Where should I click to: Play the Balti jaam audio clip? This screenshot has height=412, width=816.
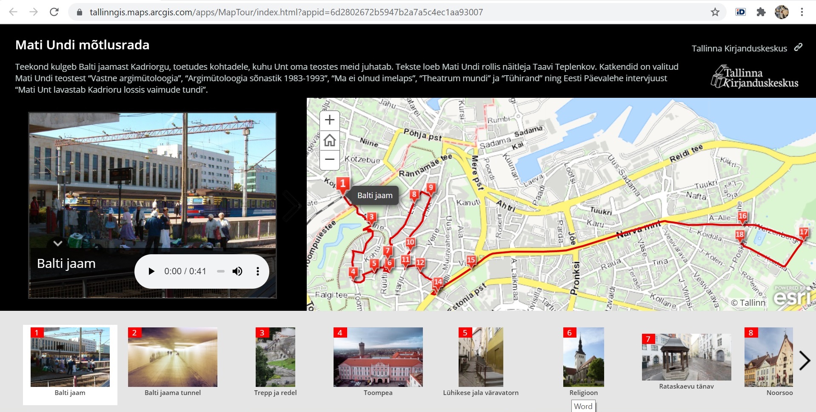151,271
